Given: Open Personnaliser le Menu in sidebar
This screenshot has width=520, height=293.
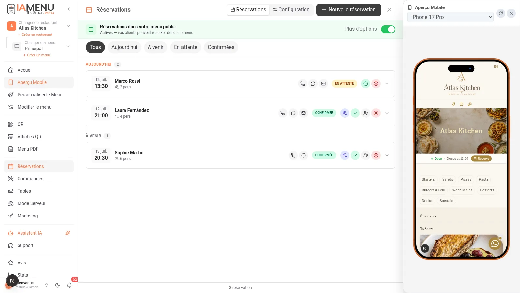Looking at the screenshot, I should tap(39, 95).
